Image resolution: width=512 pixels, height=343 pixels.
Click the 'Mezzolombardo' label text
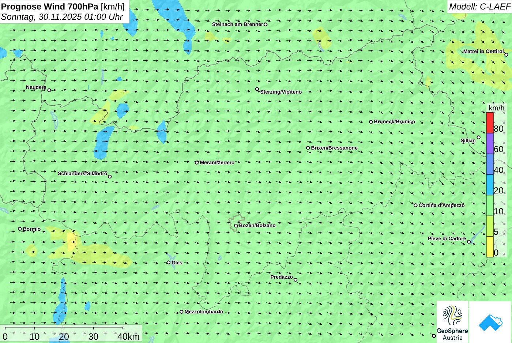[x=204, y=312]
